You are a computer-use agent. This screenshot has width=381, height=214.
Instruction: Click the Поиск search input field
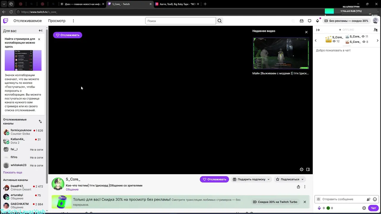(180, 21)
